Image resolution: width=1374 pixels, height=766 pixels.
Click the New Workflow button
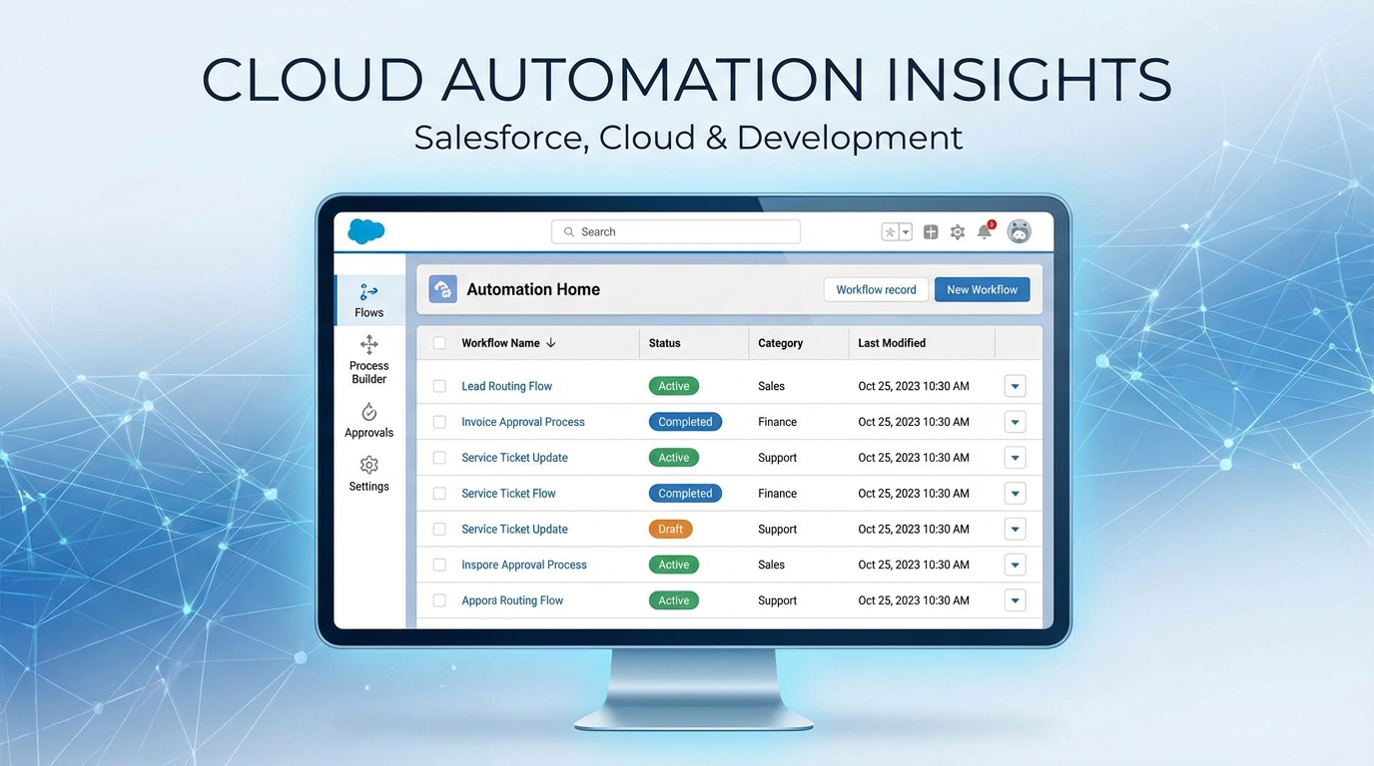(x=982, y=289)
